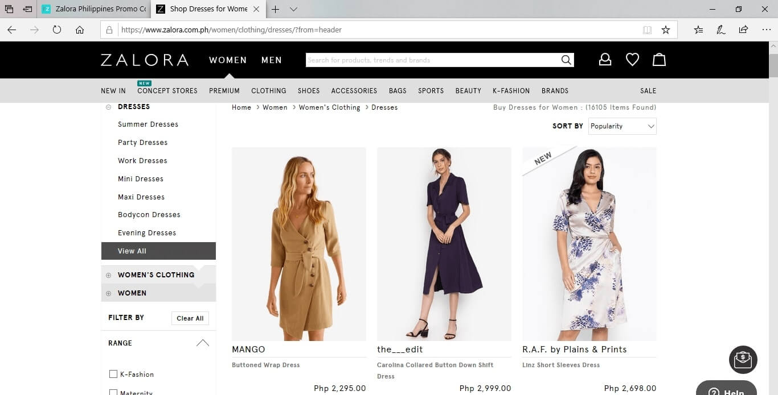
Task: Open the account profile icon
Action: click(605, 59)
